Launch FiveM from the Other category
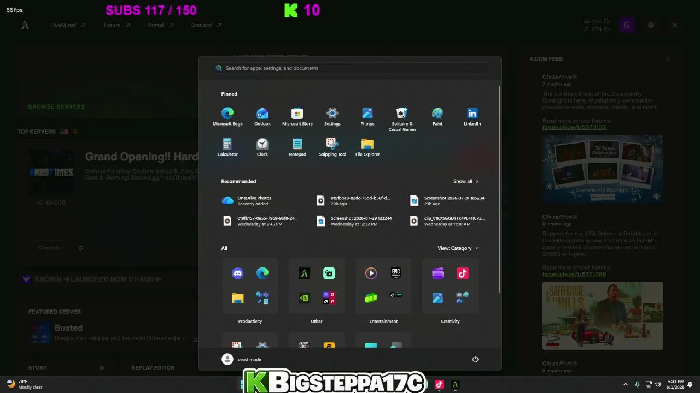 coord(305,273)
